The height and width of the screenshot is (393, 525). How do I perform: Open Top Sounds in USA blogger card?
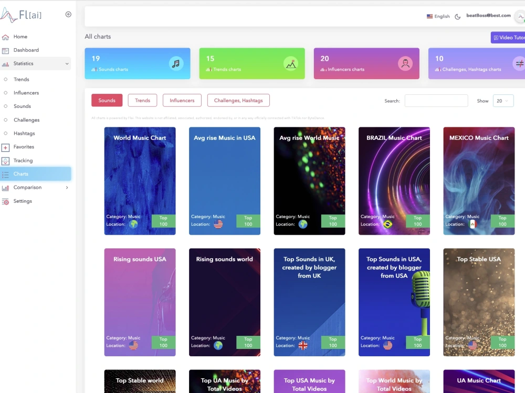[394, 302]
